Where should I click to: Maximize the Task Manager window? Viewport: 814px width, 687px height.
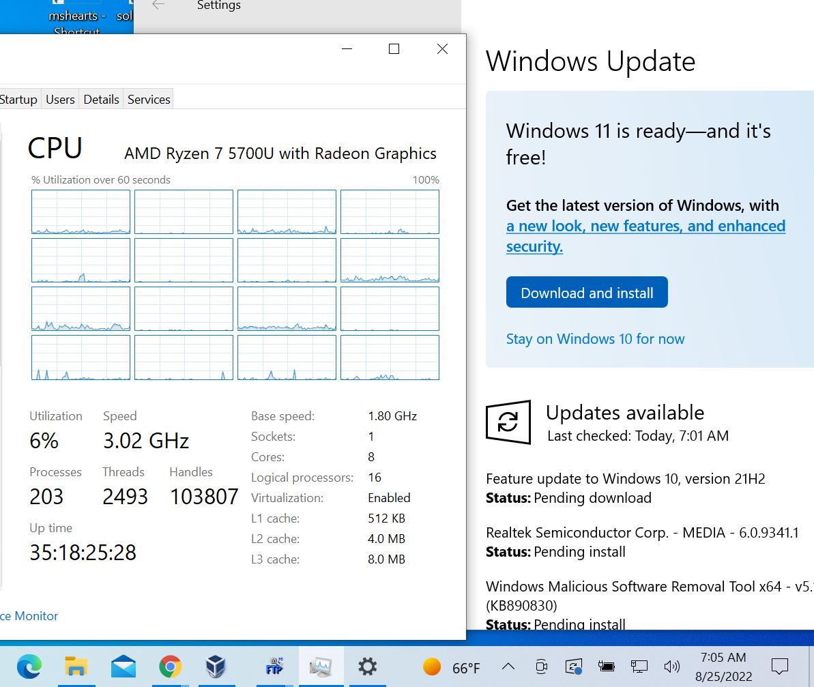click(x=394, y=48)
